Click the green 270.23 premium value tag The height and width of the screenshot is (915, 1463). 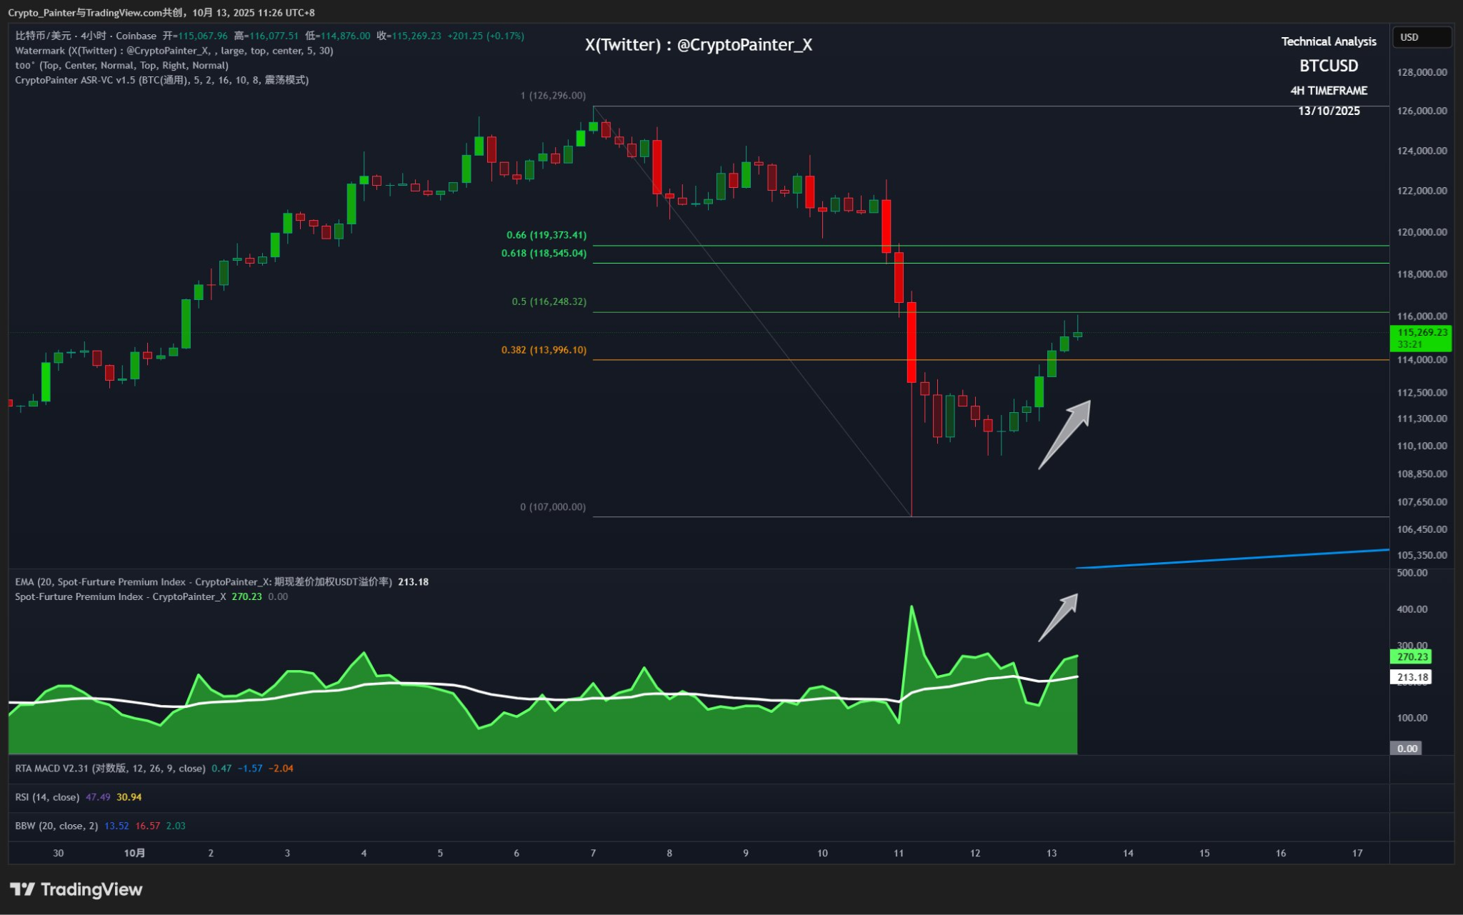pos(1412,656)
